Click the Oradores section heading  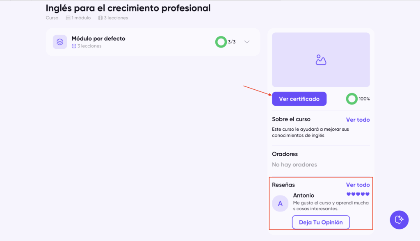pyautogui.click(x=285, y=154)
